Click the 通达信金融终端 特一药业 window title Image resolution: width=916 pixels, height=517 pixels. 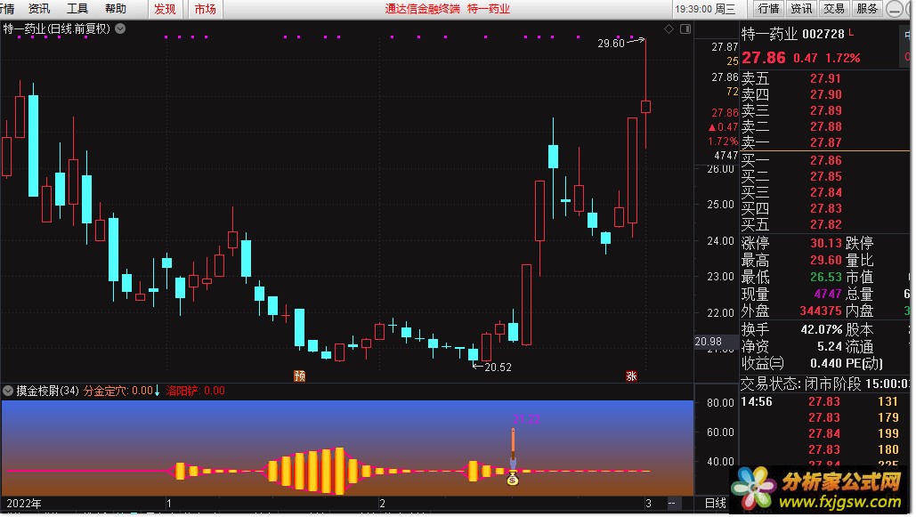[448, 9]
